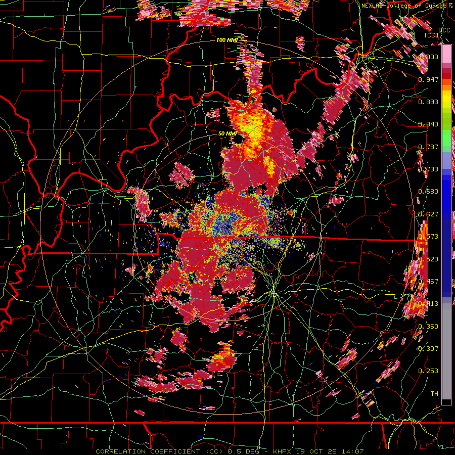Click the '0.5 DEG' elevation angle text
The height and width of the screenshot is (455, 455).
point(244,451)
